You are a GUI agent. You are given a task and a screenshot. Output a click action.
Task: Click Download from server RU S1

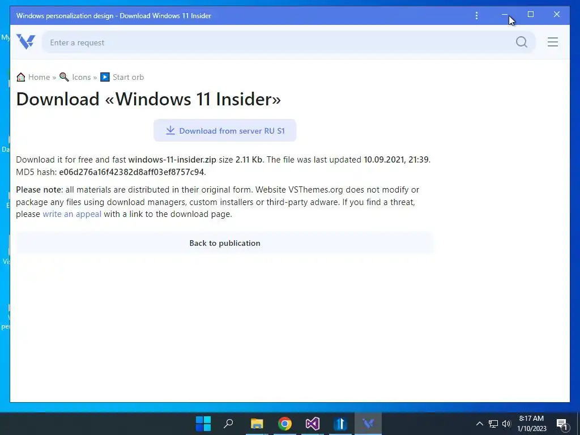(x=225, y=130)
